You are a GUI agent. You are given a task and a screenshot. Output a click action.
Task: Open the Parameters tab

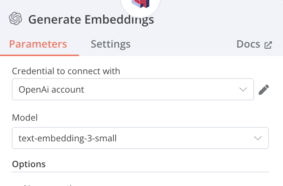pyautogui.click(x=38, y=44)
